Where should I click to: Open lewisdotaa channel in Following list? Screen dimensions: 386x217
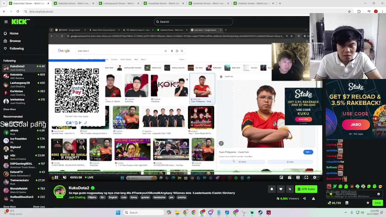24,101
